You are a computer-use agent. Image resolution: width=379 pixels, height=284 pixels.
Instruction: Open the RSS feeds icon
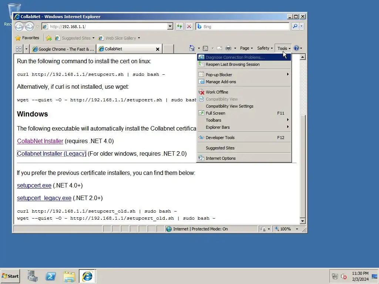205,48
